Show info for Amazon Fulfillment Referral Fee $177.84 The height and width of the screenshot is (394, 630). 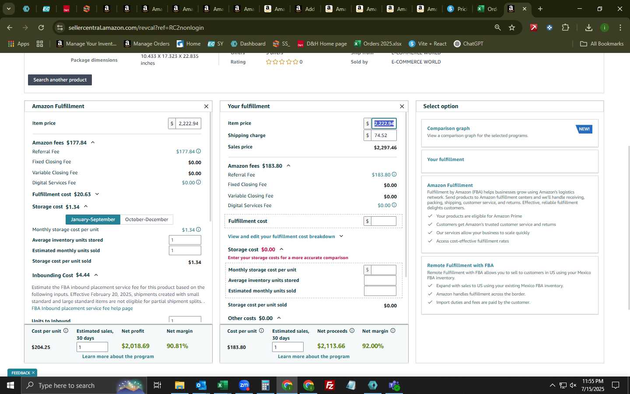pos(198,151)
